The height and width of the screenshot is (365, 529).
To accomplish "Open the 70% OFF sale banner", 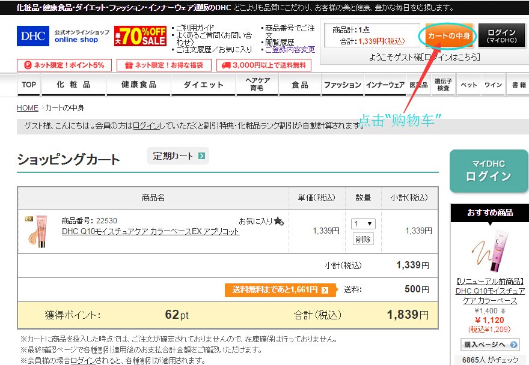I will [x=139, y=37].
